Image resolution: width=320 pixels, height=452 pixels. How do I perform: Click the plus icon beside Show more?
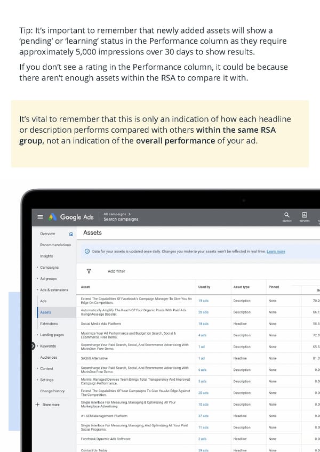point(37,404)
